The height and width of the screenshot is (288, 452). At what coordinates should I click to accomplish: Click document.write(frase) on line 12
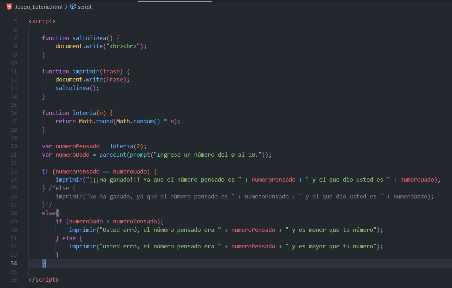point(93,79)
